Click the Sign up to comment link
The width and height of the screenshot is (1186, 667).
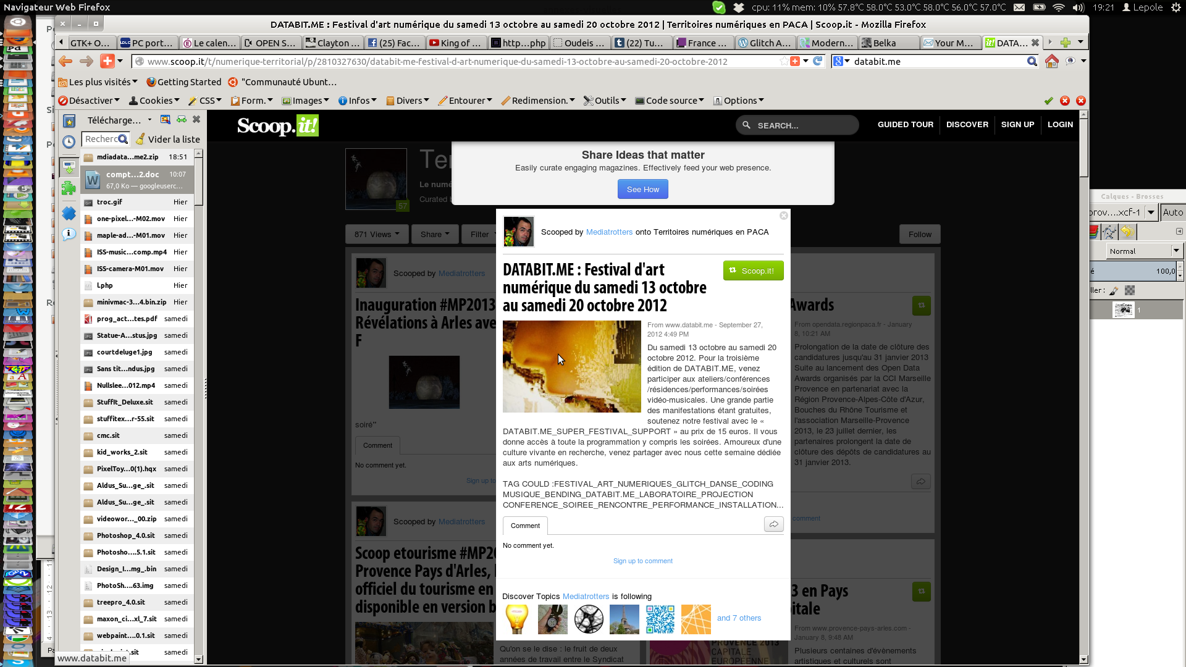pos(642,561)
